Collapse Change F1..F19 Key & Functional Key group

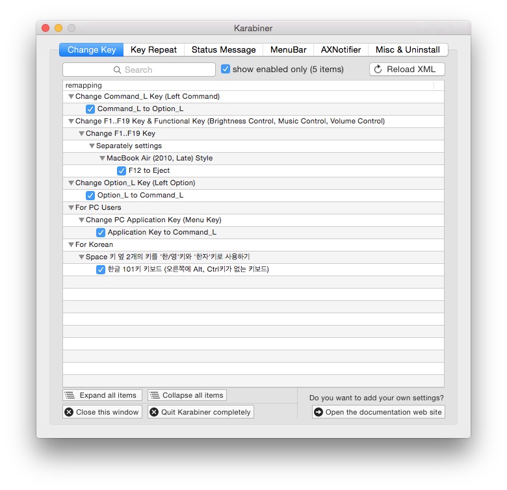tap(71, 122)
